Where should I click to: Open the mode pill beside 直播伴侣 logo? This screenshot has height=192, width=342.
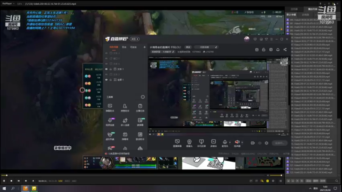135,39
